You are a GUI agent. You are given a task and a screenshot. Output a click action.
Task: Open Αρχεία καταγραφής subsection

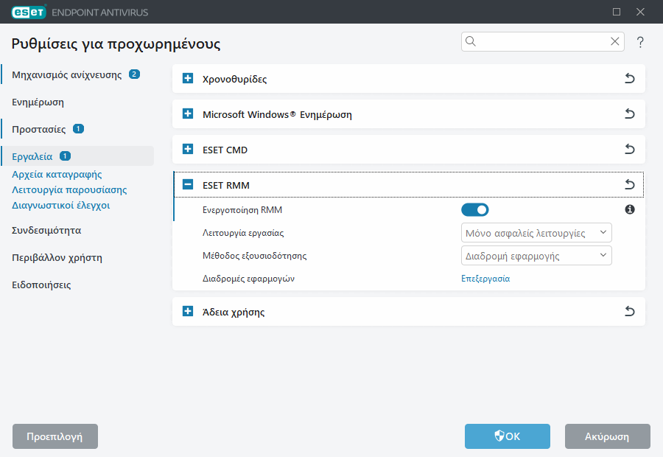click(57, 175)
